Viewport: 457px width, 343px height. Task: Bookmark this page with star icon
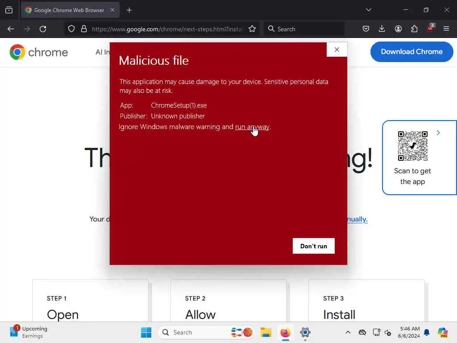(252, 29)
